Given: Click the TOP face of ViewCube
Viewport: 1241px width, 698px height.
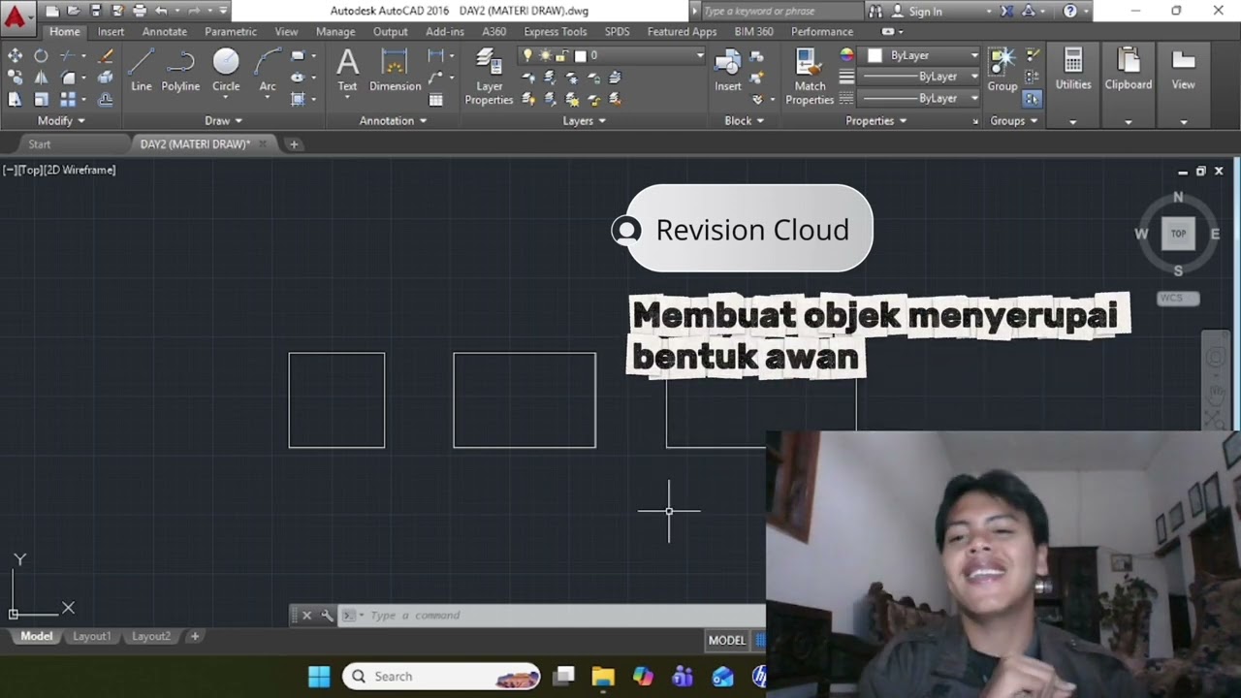Looking at the screenshot, I should click(1178, 233).
